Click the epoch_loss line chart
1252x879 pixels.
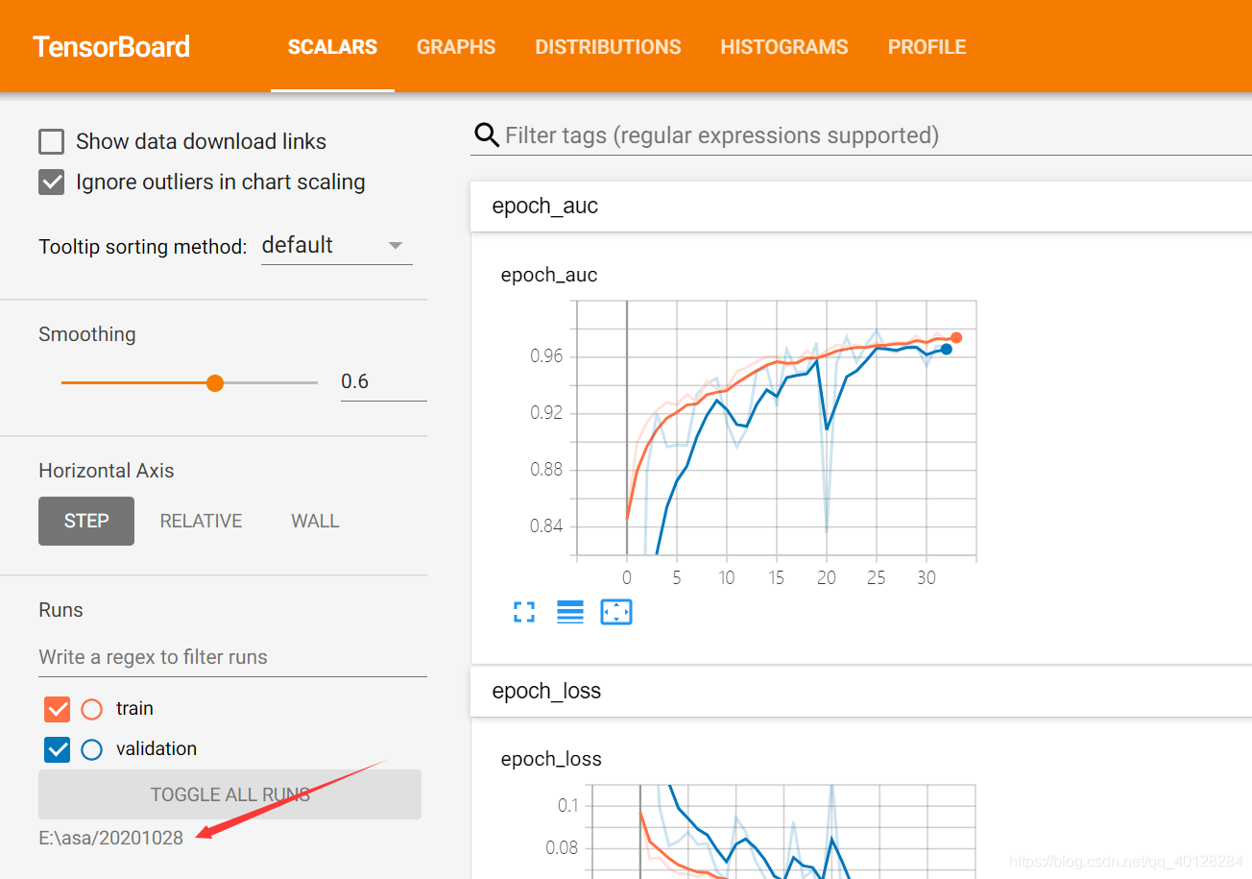click(783, 831)
